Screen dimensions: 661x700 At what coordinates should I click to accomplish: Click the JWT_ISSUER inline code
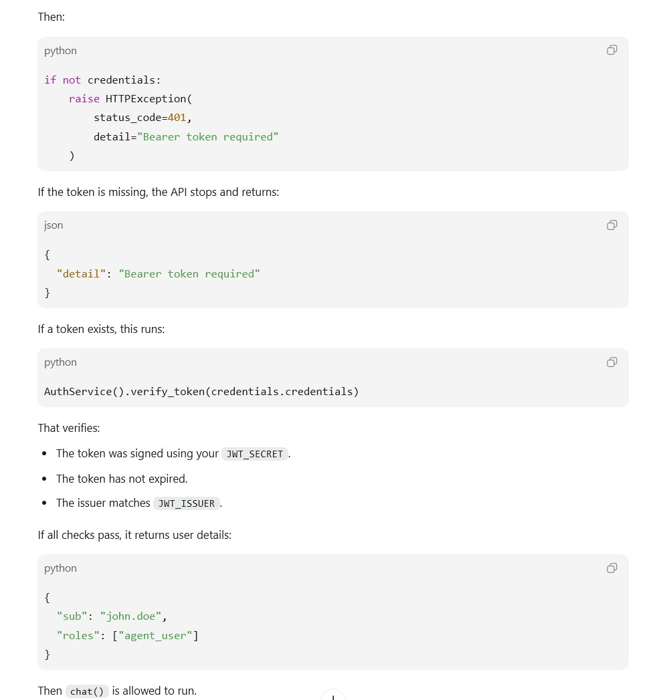(187, 503)
